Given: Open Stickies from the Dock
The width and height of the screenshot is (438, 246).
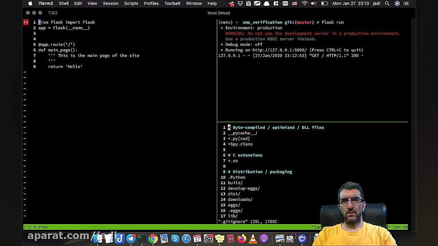Looking at the screenshot, I should coord(219,238).
